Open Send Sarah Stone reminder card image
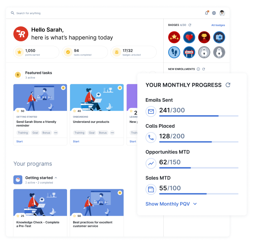Image resolution: width=259 pixels, height=244 pixels. click(40, 97)
